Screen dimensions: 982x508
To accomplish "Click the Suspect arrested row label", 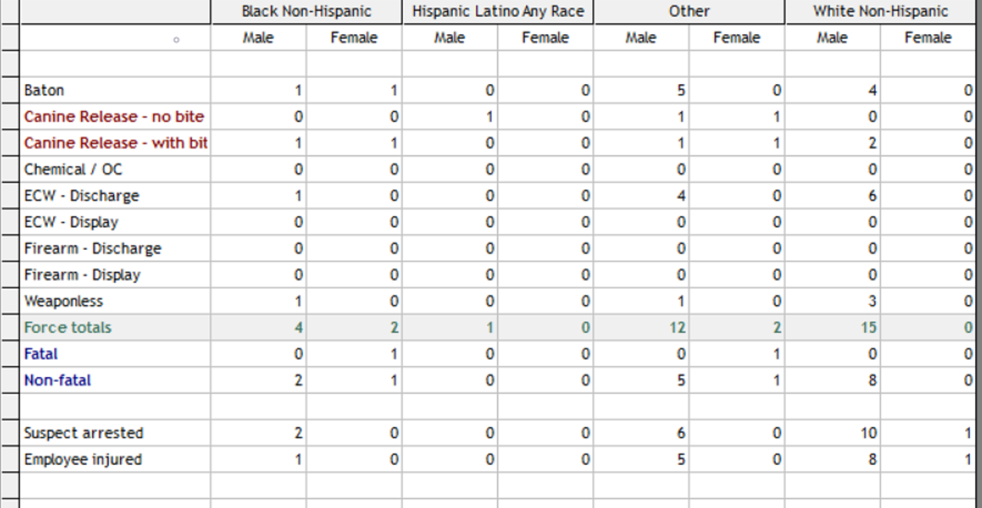I will click(83, 433).
